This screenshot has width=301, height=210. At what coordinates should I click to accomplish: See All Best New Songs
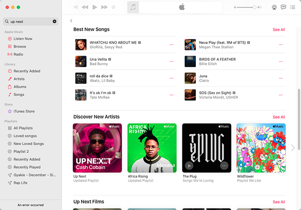tap(279, 30)
